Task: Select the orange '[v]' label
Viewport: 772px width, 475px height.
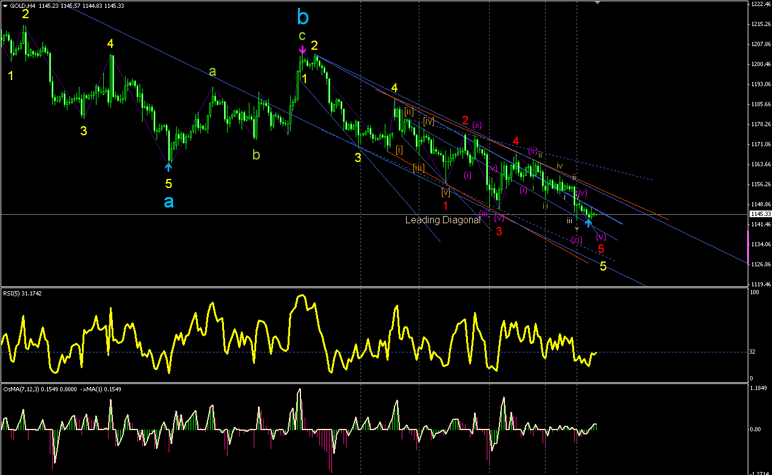Action: (x=445, y=192)
